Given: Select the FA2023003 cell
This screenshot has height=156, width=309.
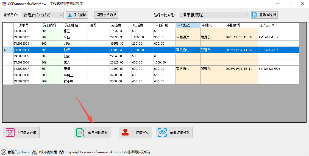Looking at the screenshot, I should [27, 44].
